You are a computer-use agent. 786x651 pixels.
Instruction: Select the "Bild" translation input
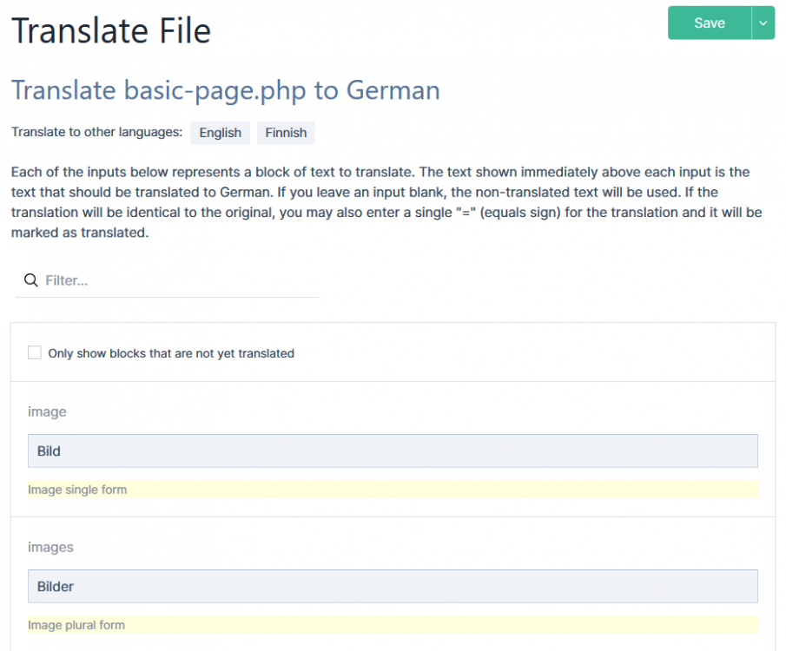393,450
